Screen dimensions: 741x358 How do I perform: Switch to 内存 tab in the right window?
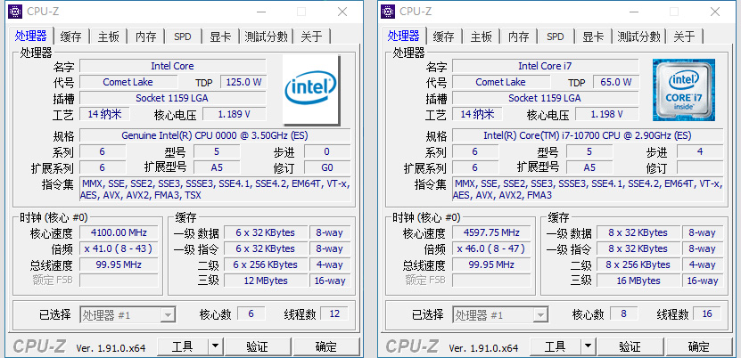[x=518, y=37]
